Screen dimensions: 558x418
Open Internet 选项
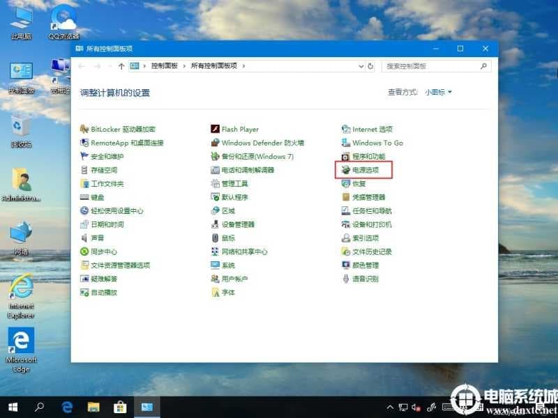(372, 128)
